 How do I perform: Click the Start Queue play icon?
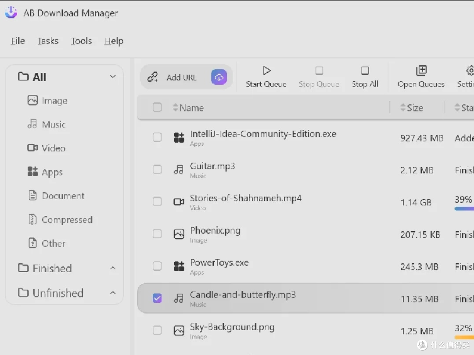266,71
